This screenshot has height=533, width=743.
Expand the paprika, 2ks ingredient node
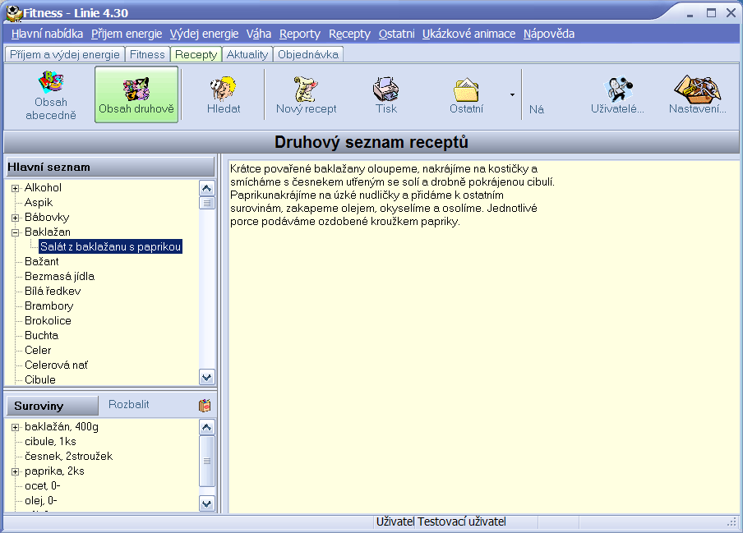(15, 471)
